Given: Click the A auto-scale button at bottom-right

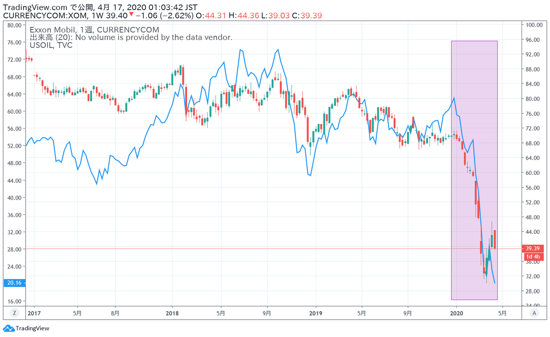Looking at the screenshot, I should [534, 313].
